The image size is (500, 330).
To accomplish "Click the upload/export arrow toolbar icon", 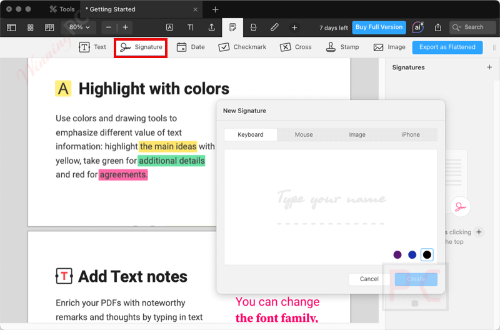I will 211,27.
